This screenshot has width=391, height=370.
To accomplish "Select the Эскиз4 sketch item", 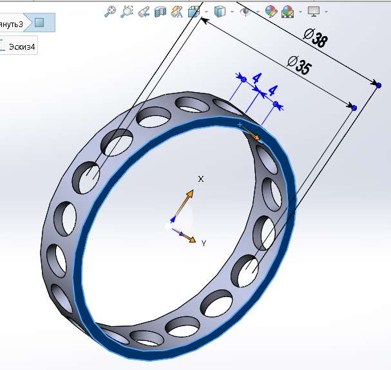I will 22,46.
